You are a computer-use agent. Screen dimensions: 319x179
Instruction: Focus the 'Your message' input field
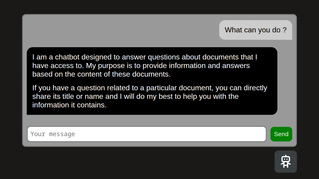tap(147, 134)
